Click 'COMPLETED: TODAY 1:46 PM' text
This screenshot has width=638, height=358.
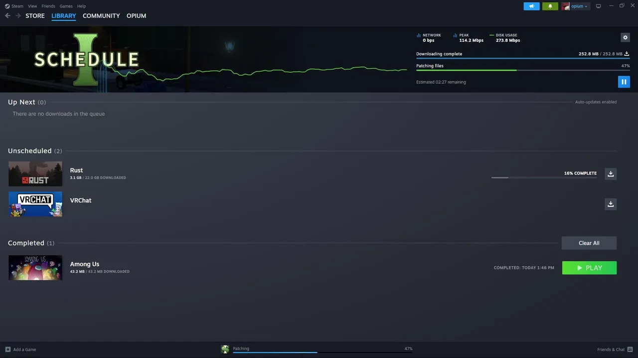pyautogui.click(x=524, y=268)
